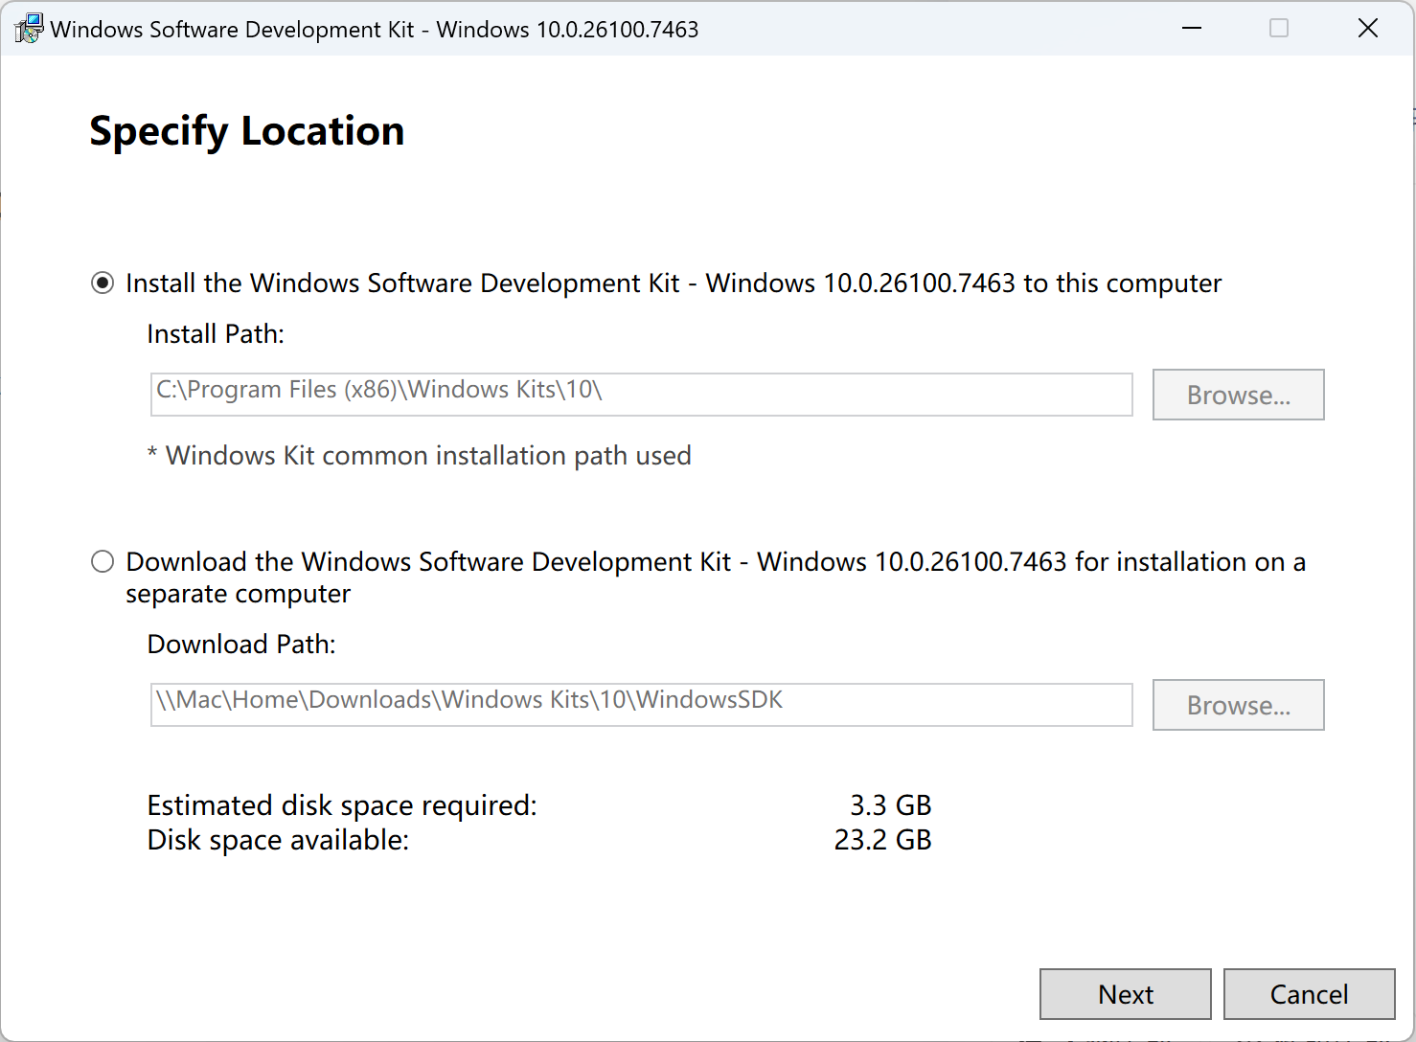Click the "23.2 GB" disk space value

coord(881,840)
